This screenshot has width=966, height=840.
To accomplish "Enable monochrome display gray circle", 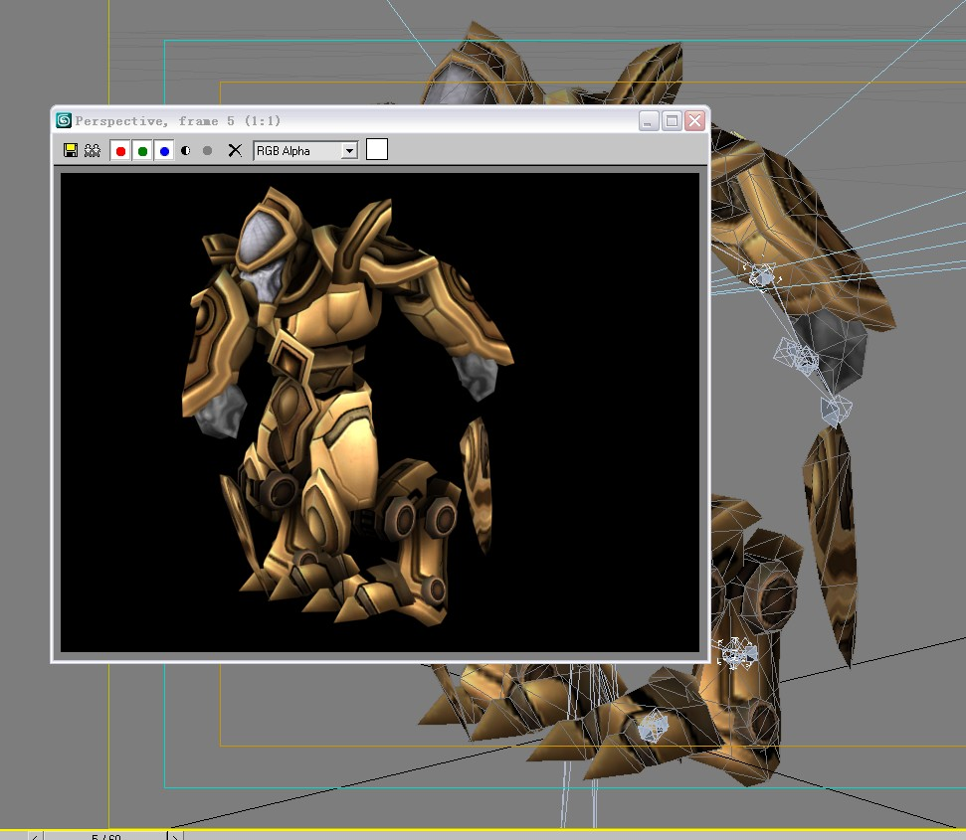I will coord(207,151).
